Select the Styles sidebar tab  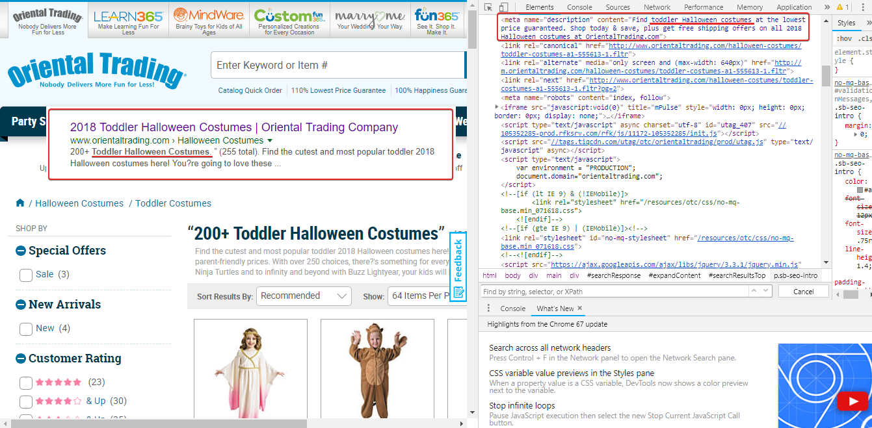pos(846,23)
